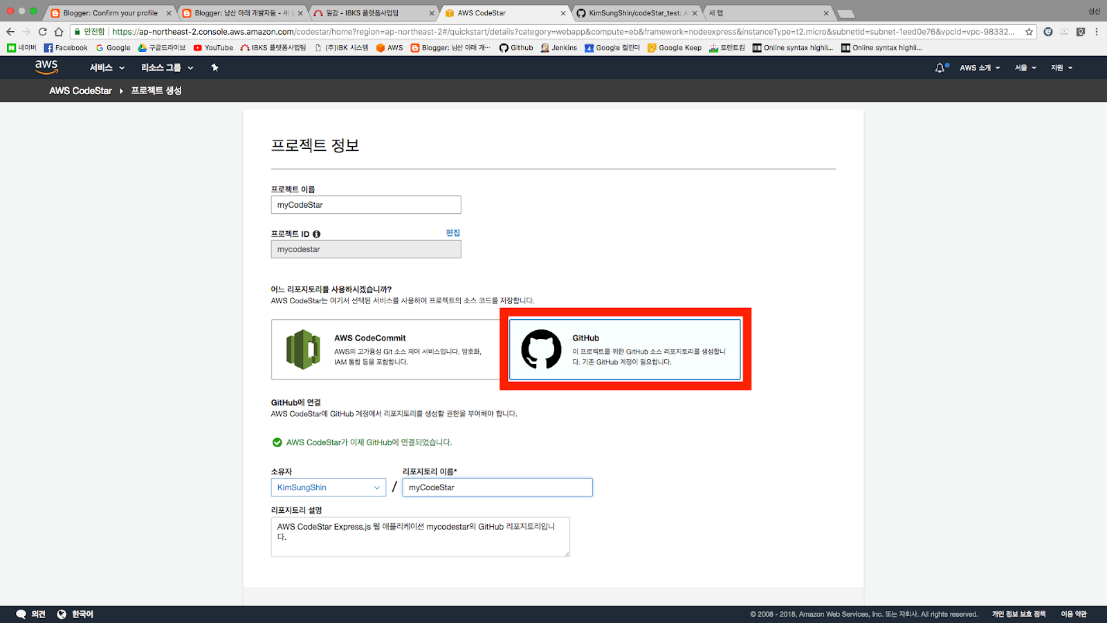Screen dimensions: 1107x623
Task: Open the Google bookmark
Action: point(113,48)
